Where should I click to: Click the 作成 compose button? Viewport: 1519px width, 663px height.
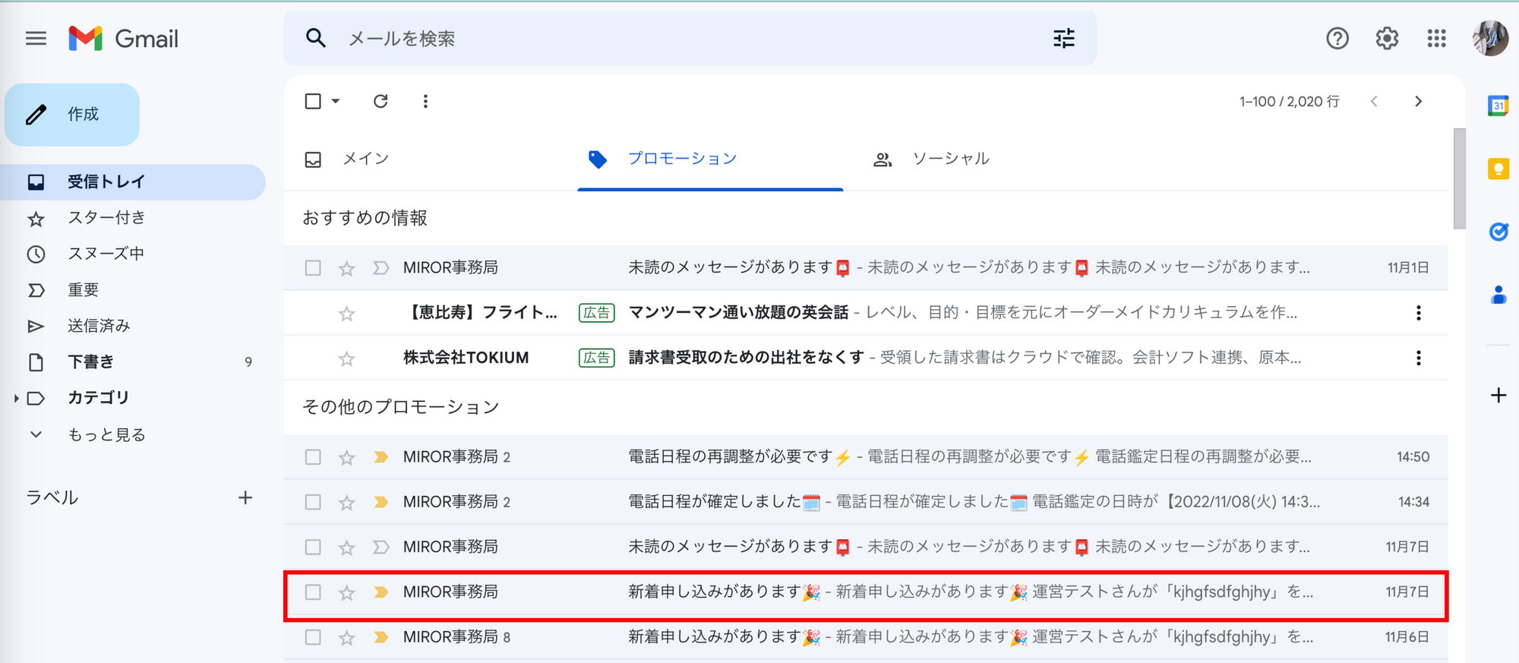72,114
